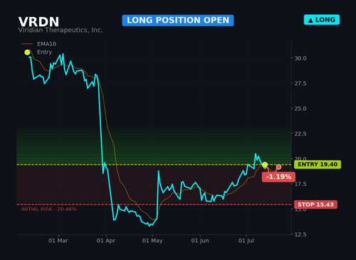This screenshot has height=260, width=356.
Task: Click the 25.0 y-axis label
Action: 300,108
